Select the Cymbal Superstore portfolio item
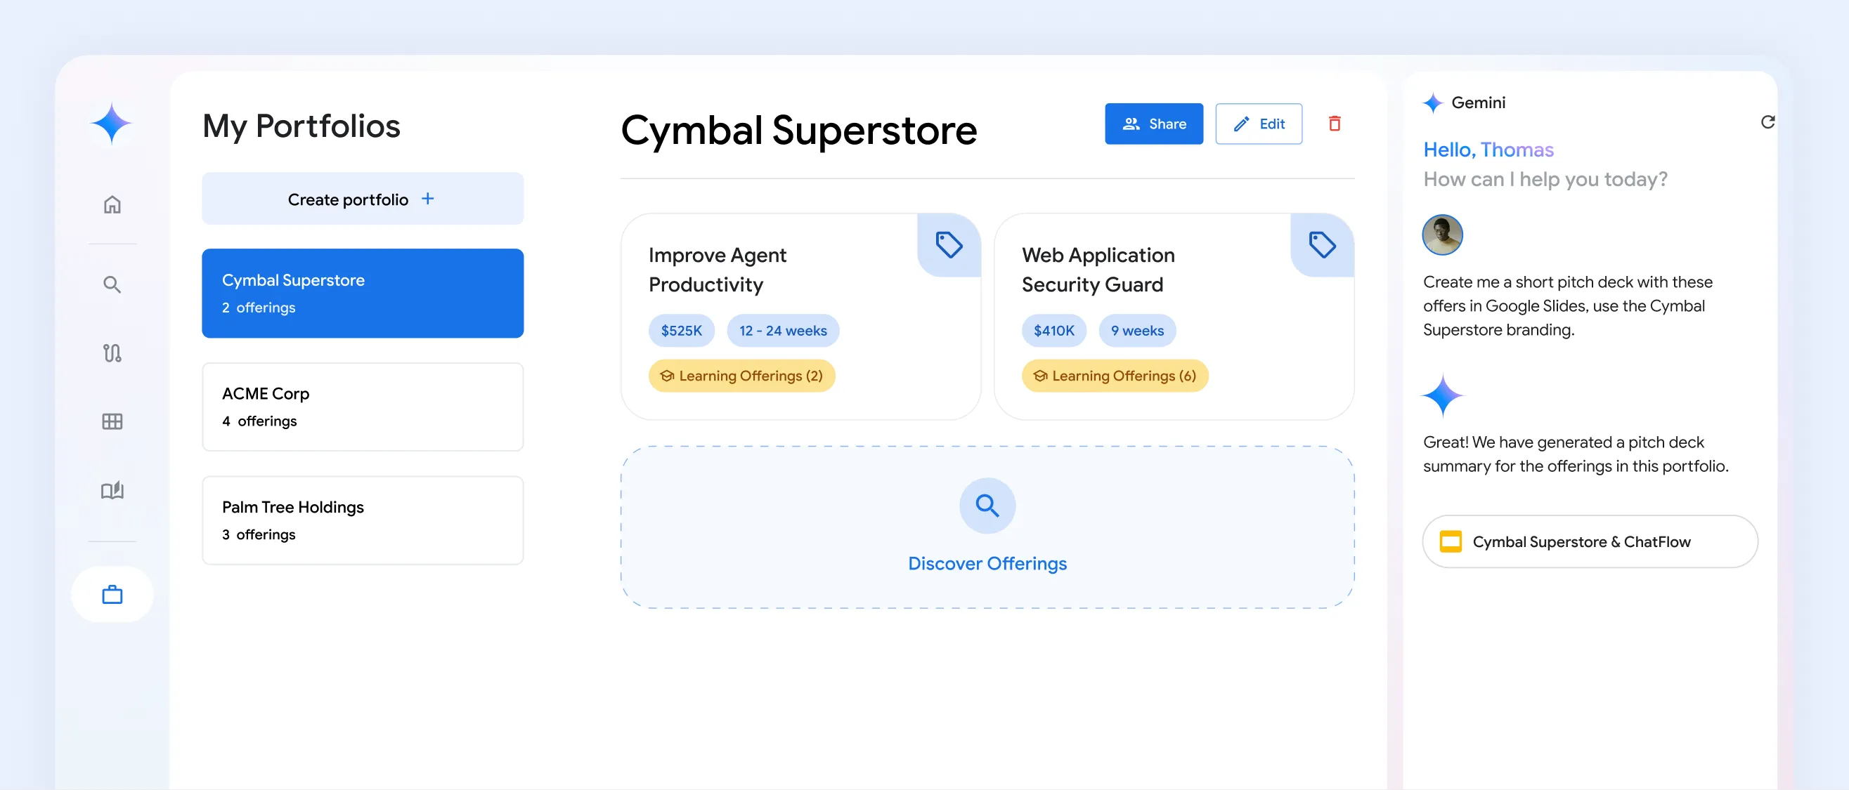Viewport: 1849px width, 790px height. pos(363,294)
